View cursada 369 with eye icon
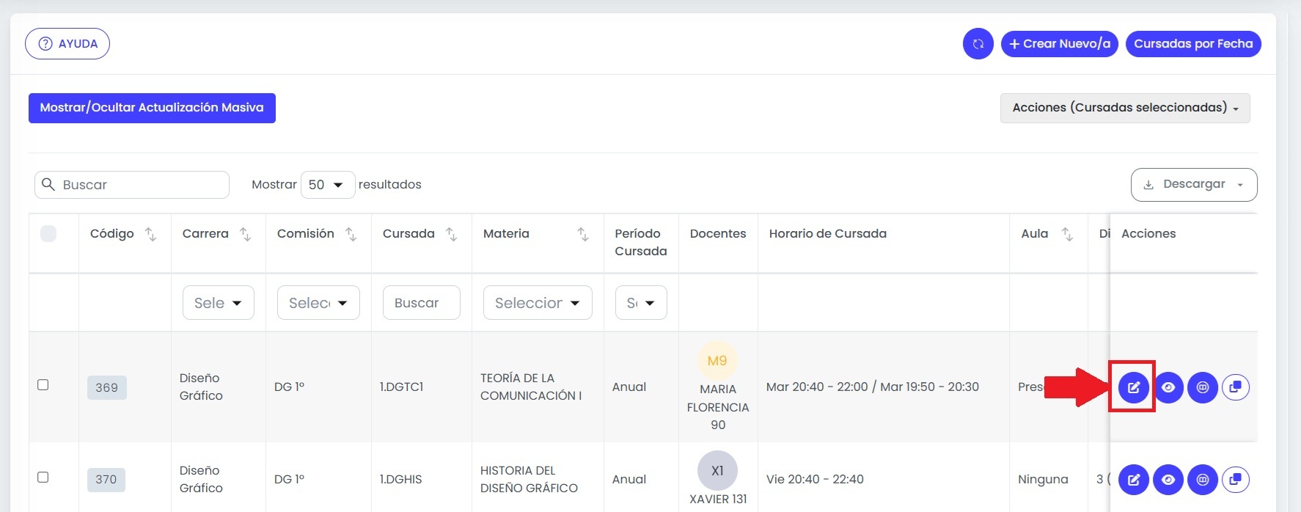 1168,387
